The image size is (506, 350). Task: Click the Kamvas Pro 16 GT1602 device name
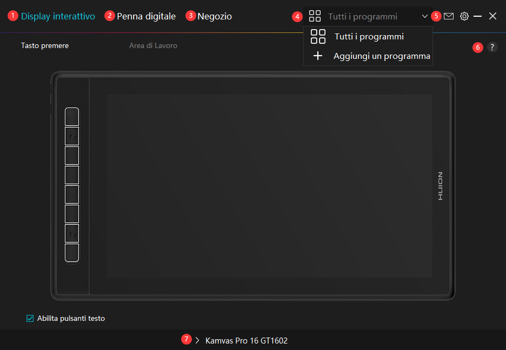click(247, 341)
